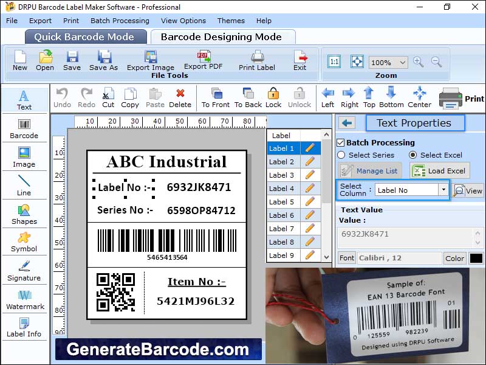Select the Text tool in sidebar
Screen dimensions: 486x365
pyautogui.click(x=24, y=100)
